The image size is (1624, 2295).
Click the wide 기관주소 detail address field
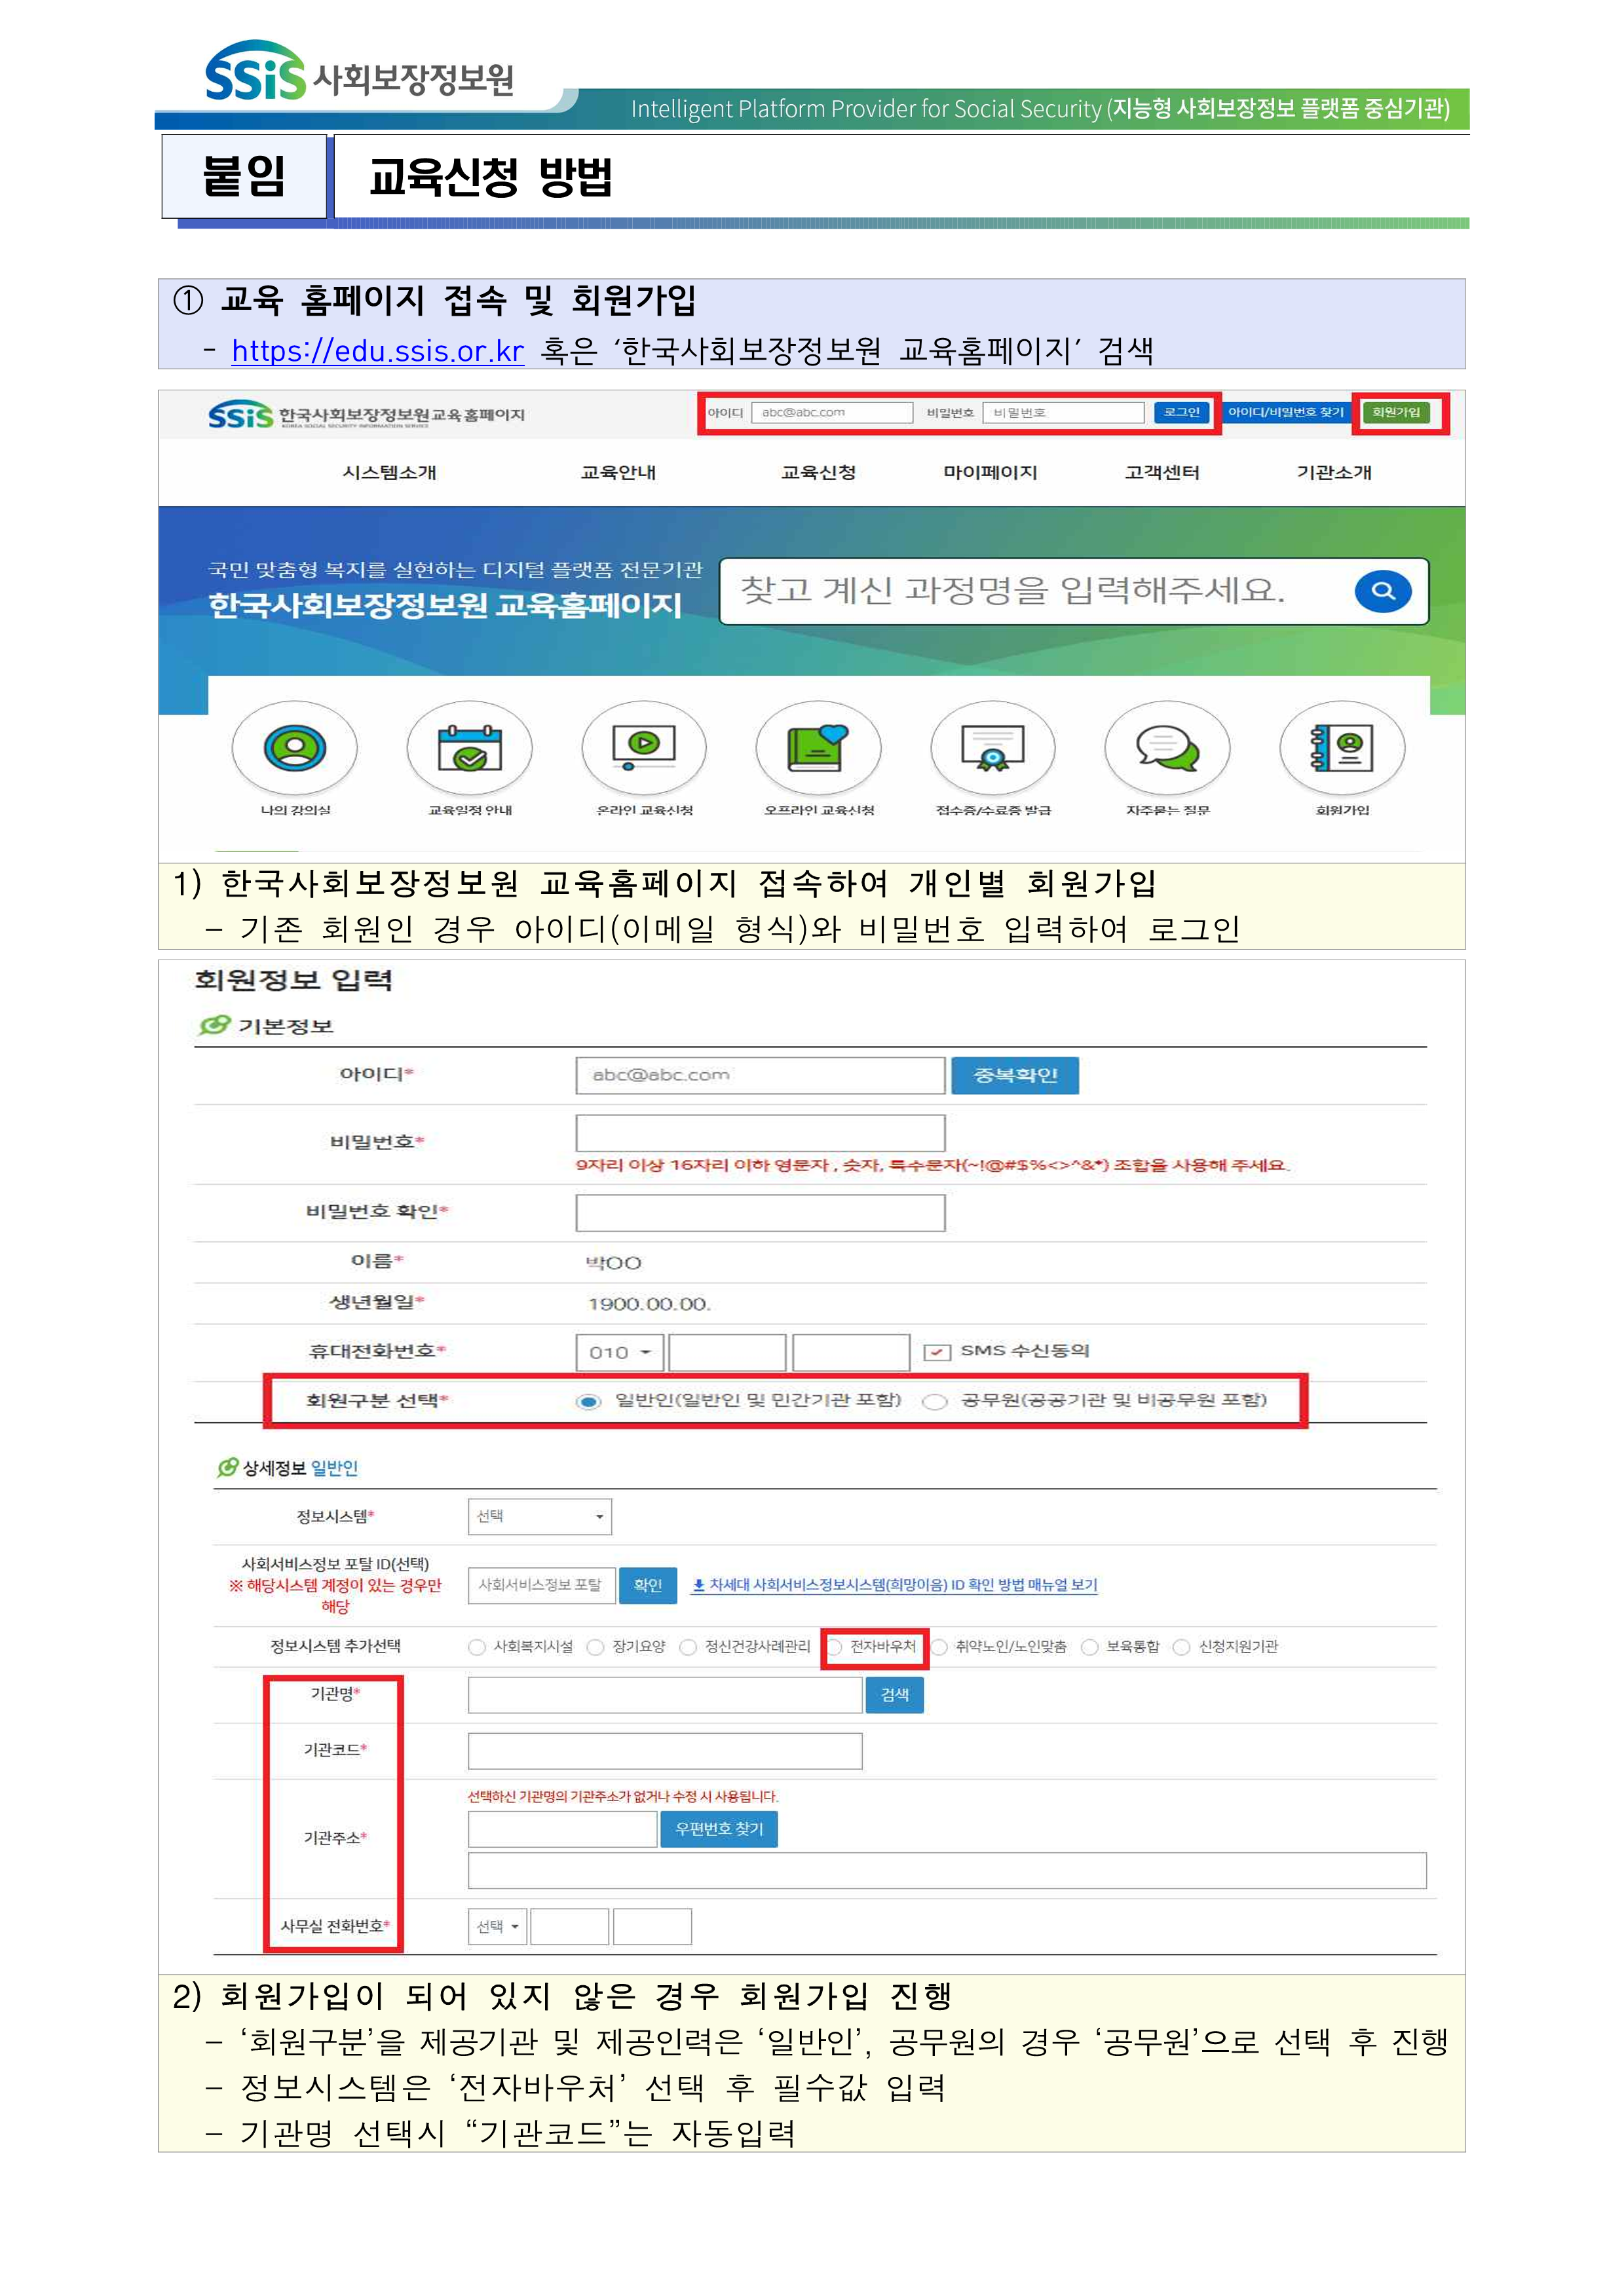click(x=947, y=1870)
